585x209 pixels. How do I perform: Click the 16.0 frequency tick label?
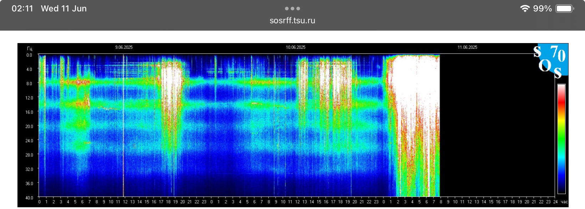(x=29, y=112)
